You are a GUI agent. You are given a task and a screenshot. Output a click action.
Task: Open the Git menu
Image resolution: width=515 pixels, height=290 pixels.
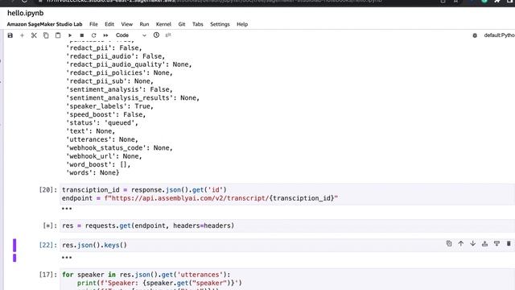pos(182,24)
